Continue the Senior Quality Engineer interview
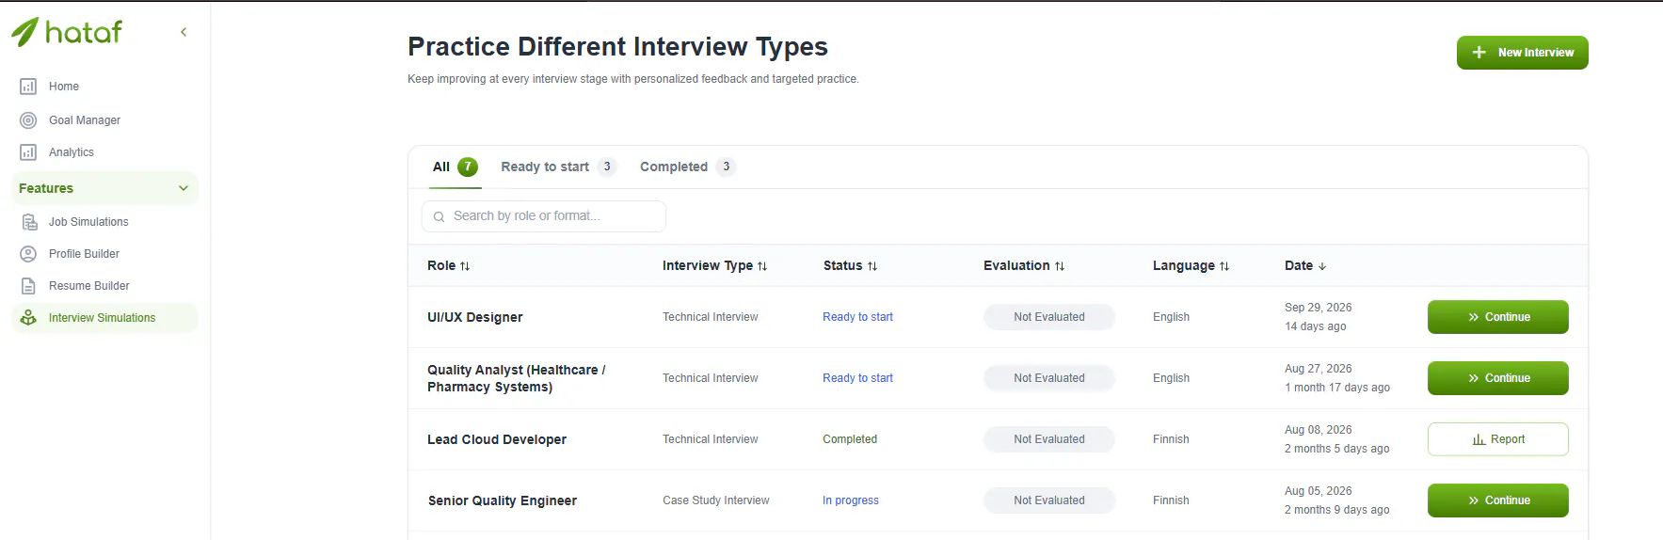This screenshot has width=1663, height=540. point(1497,500)
